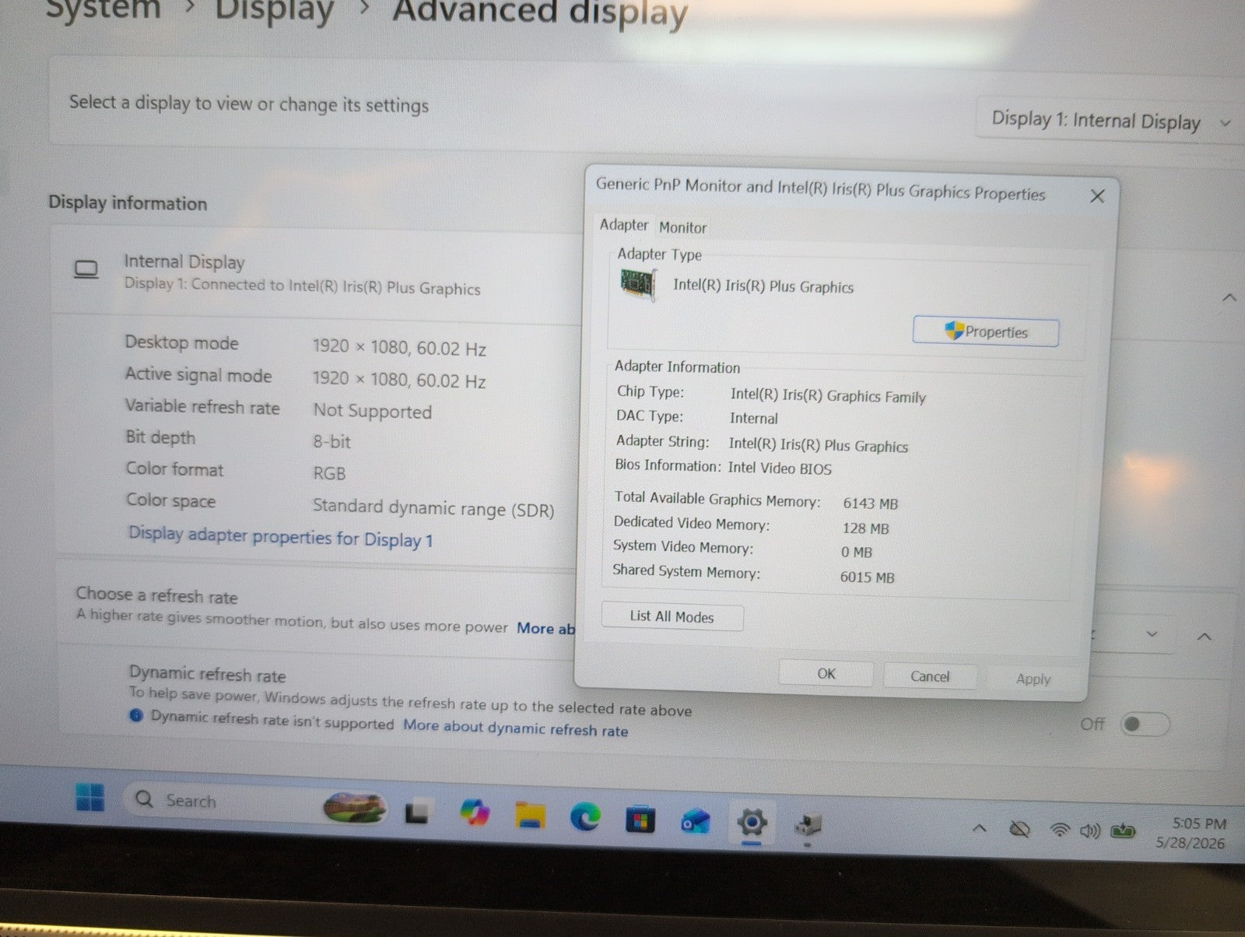Switch to the Monitor tab
The width and height of the screenshot is (1245, 937).
point(683,227)
